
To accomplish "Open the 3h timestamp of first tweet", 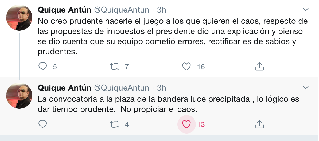I will 162,10.
